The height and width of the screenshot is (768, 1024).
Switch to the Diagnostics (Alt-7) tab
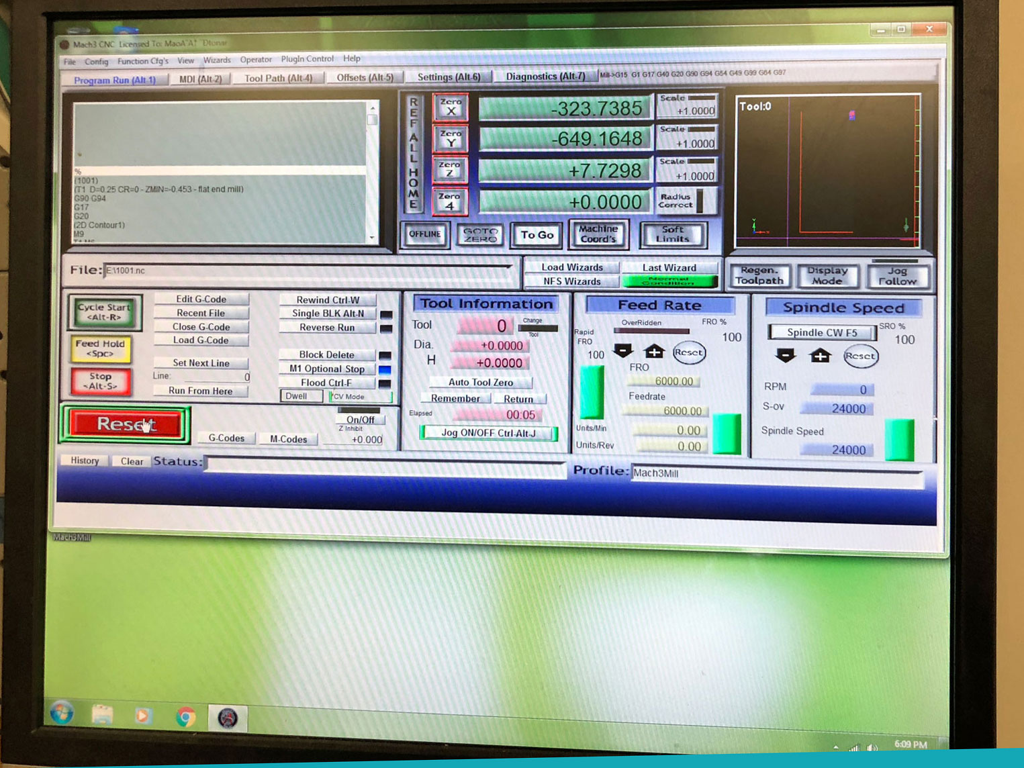545,76
